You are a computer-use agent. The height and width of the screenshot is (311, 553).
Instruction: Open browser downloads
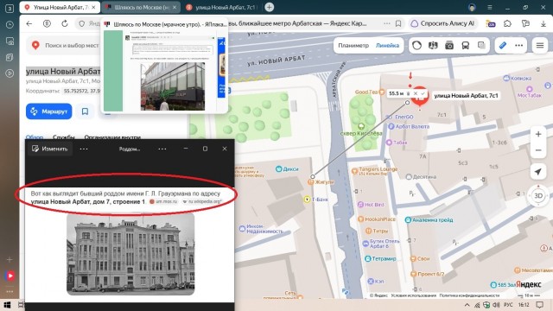coord(543,23)
